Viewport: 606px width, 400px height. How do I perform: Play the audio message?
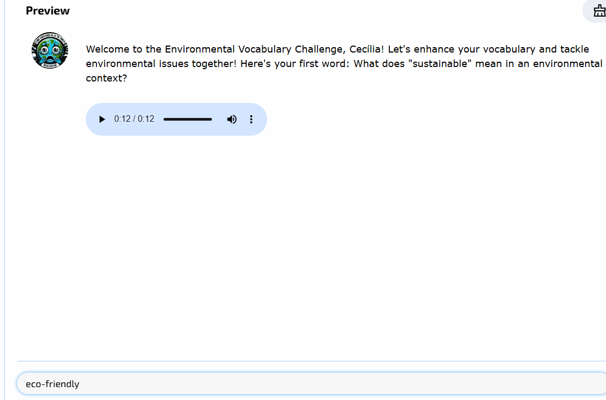pos(102,120)
